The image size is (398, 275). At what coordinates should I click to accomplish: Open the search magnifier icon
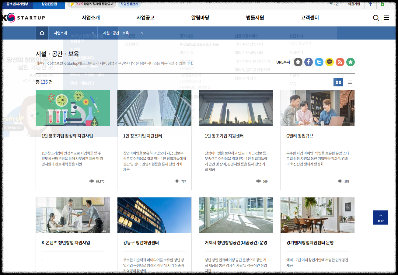pyautogui.click(x=376, y=18)
